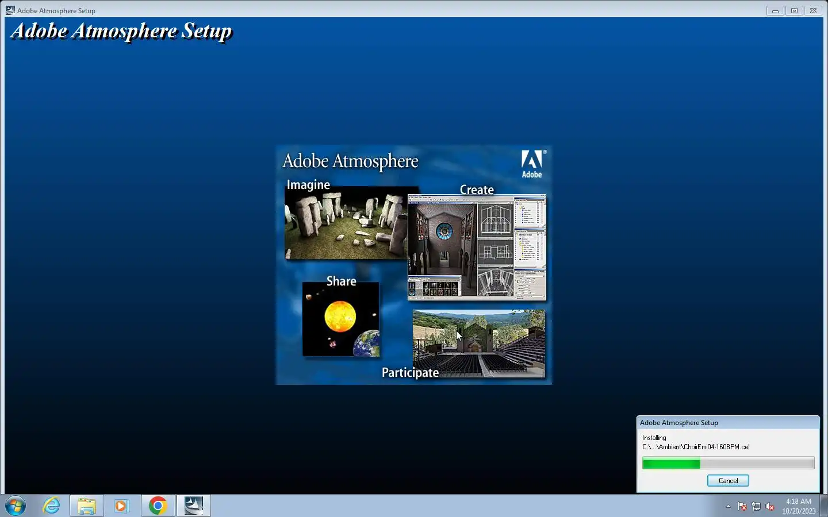This screenshot has height=517, width=828.
Task: Launch Internet Explorer from the taskbar
Action: pyautogui.click(x=51, y=506)
